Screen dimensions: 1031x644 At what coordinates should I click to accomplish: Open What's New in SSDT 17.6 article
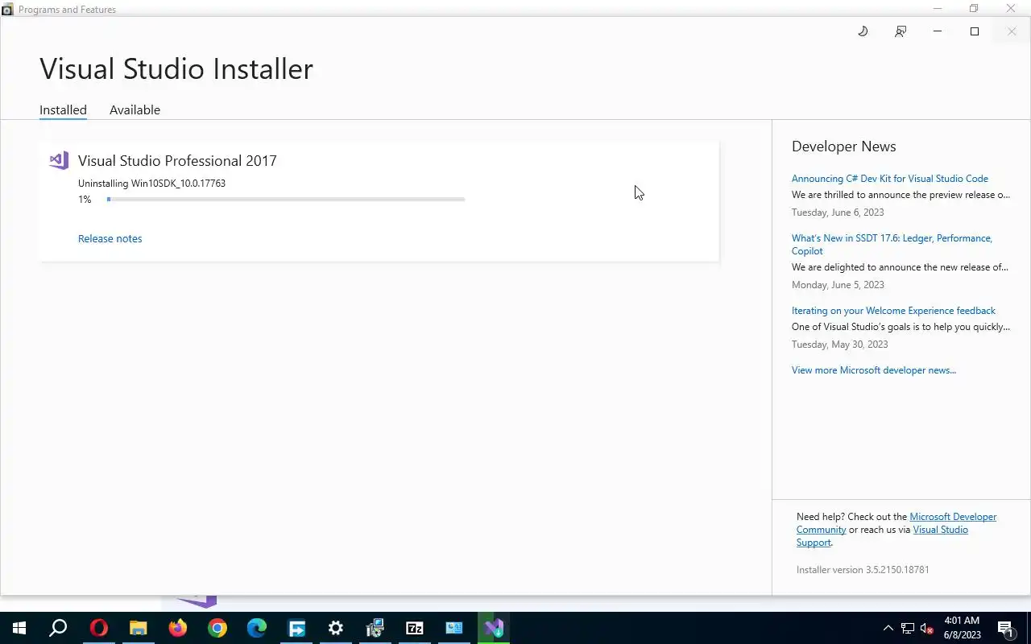pos(892,245)
